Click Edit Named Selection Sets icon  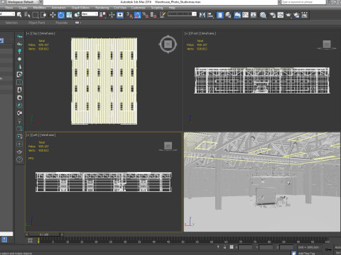(x=163, y=15)
